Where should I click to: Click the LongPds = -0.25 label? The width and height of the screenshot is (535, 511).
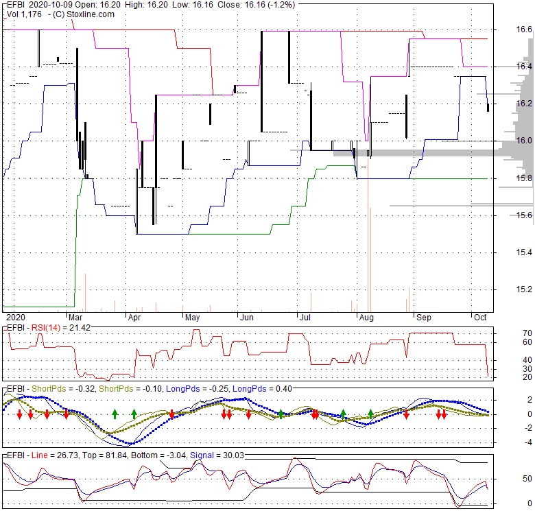198,389
